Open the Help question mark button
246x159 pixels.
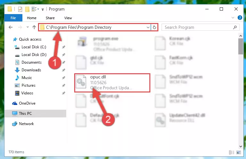coord(240,18)
